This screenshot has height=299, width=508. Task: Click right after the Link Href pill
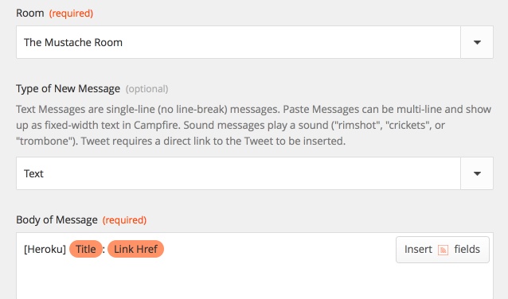point(166,249)
